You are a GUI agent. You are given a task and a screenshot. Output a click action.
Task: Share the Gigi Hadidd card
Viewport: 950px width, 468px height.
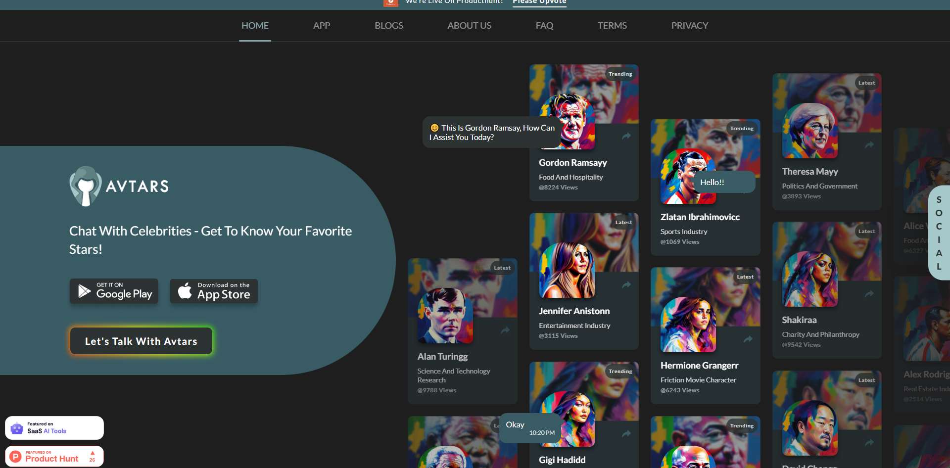(626, 433)
